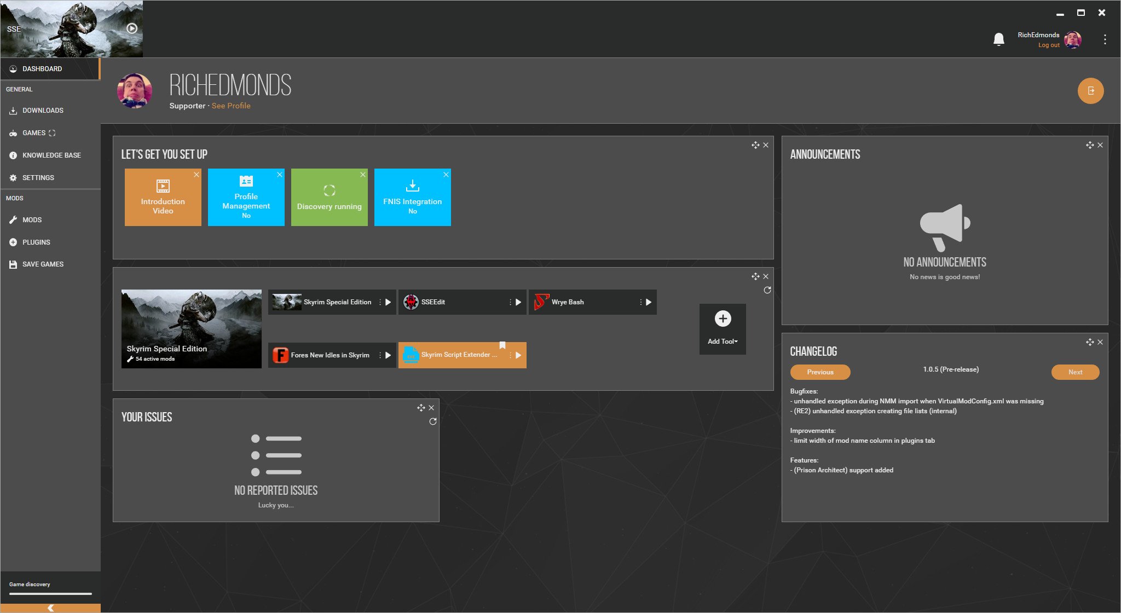Click the Wrye Bash tool icon
The width and height of the screenshot is (1121, 613).
point(540,301)
